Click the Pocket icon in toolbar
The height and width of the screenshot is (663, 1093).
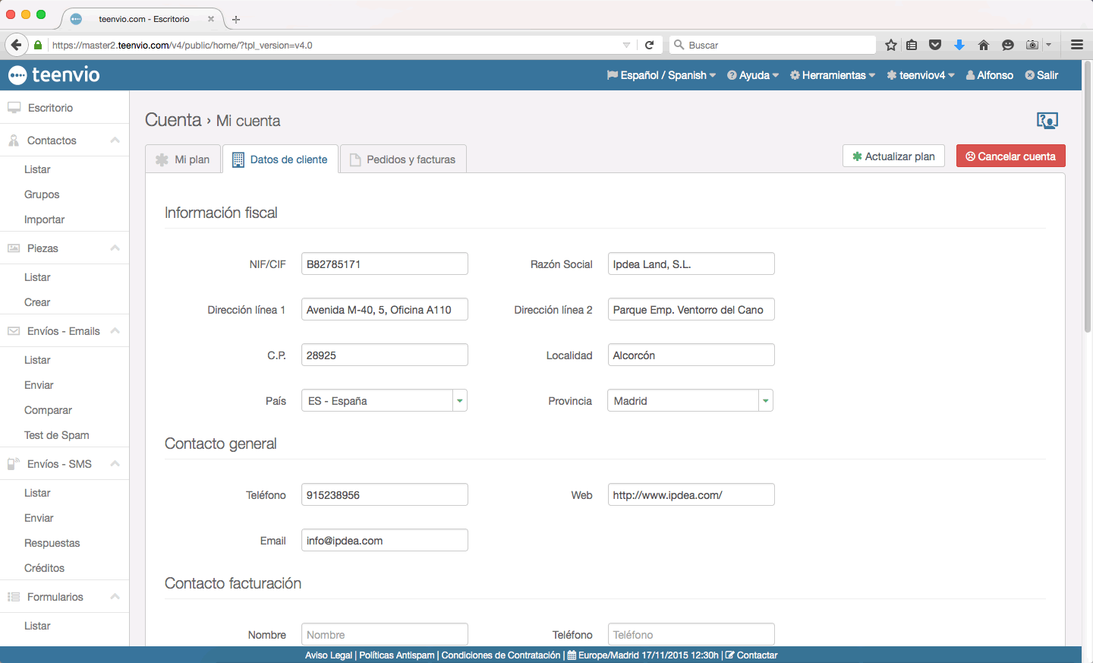point(935,45)
